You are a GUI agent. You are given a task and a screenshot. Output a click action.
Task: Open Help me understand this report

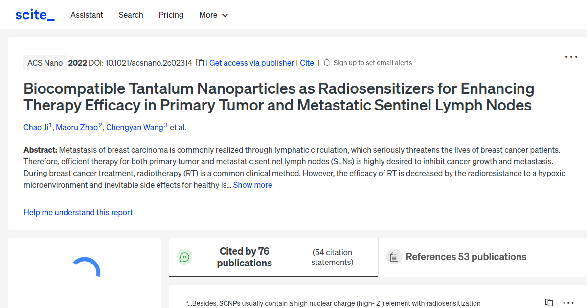pos(78,212)
